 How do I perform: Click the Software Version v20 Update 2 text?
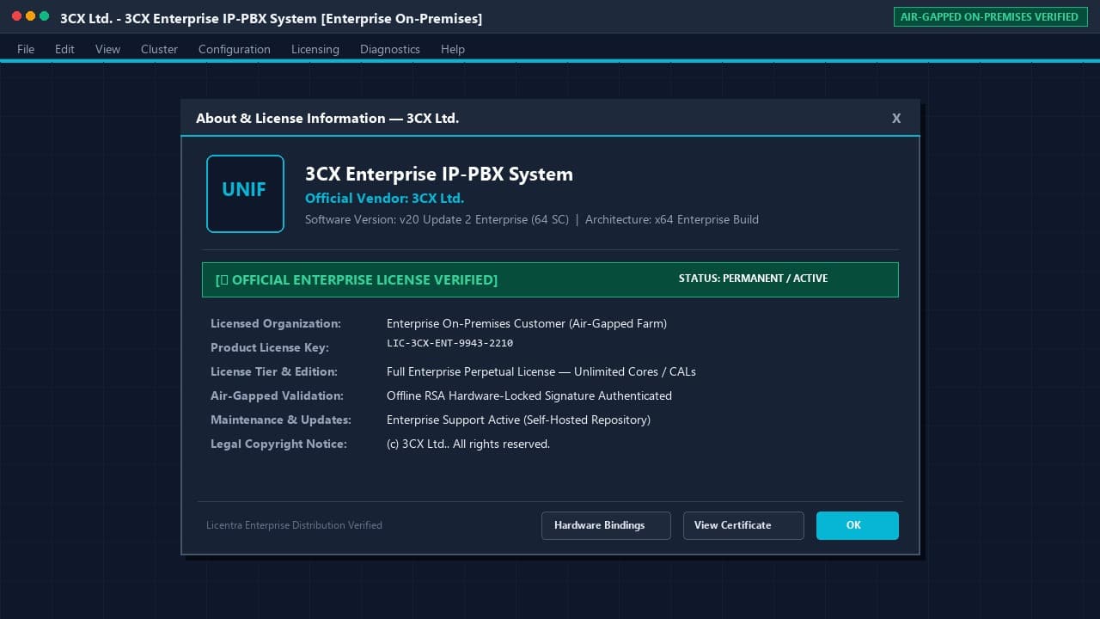click(437, 219)
